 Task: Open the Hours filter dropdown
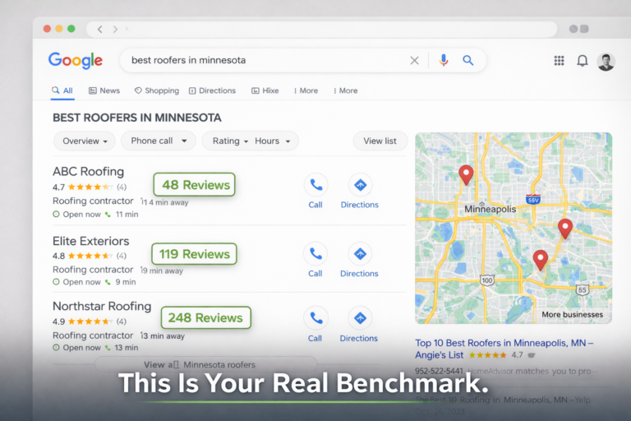[273, 141]
